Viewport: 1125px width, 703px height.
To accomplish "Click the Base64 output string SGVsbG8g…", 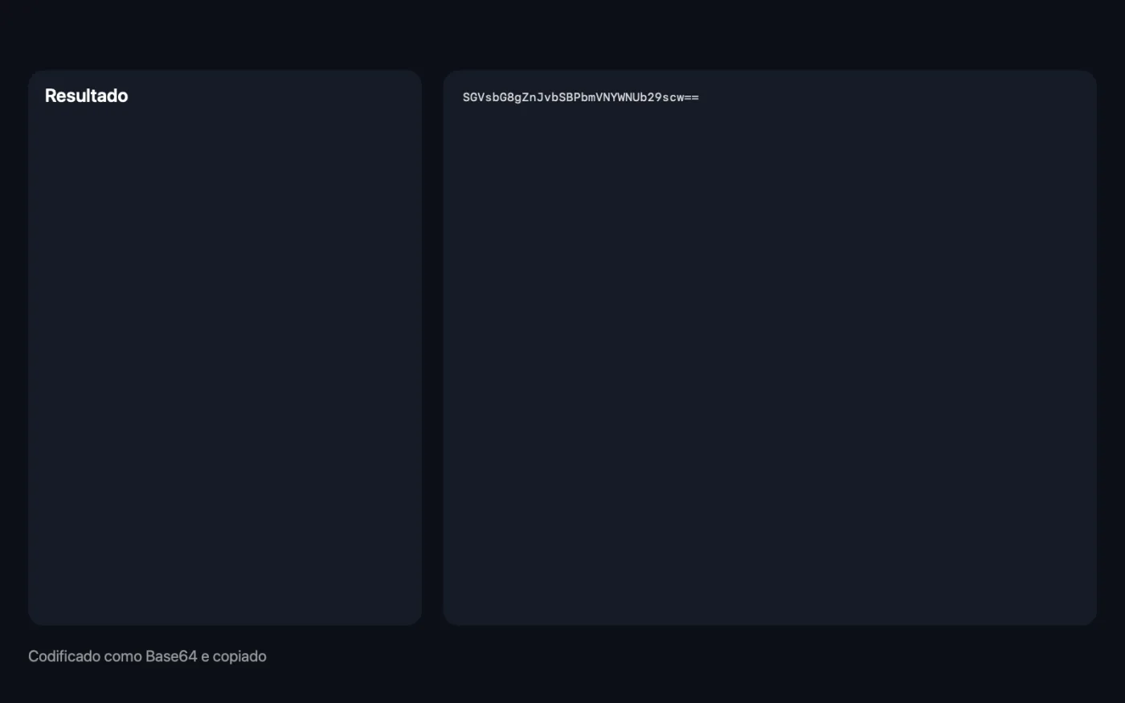I will coord(580,97).
